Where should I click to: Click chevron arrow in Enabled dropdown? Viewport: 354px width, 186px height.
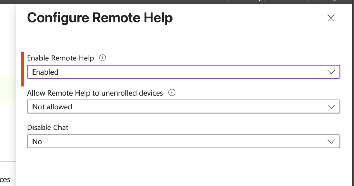point(331,72)
